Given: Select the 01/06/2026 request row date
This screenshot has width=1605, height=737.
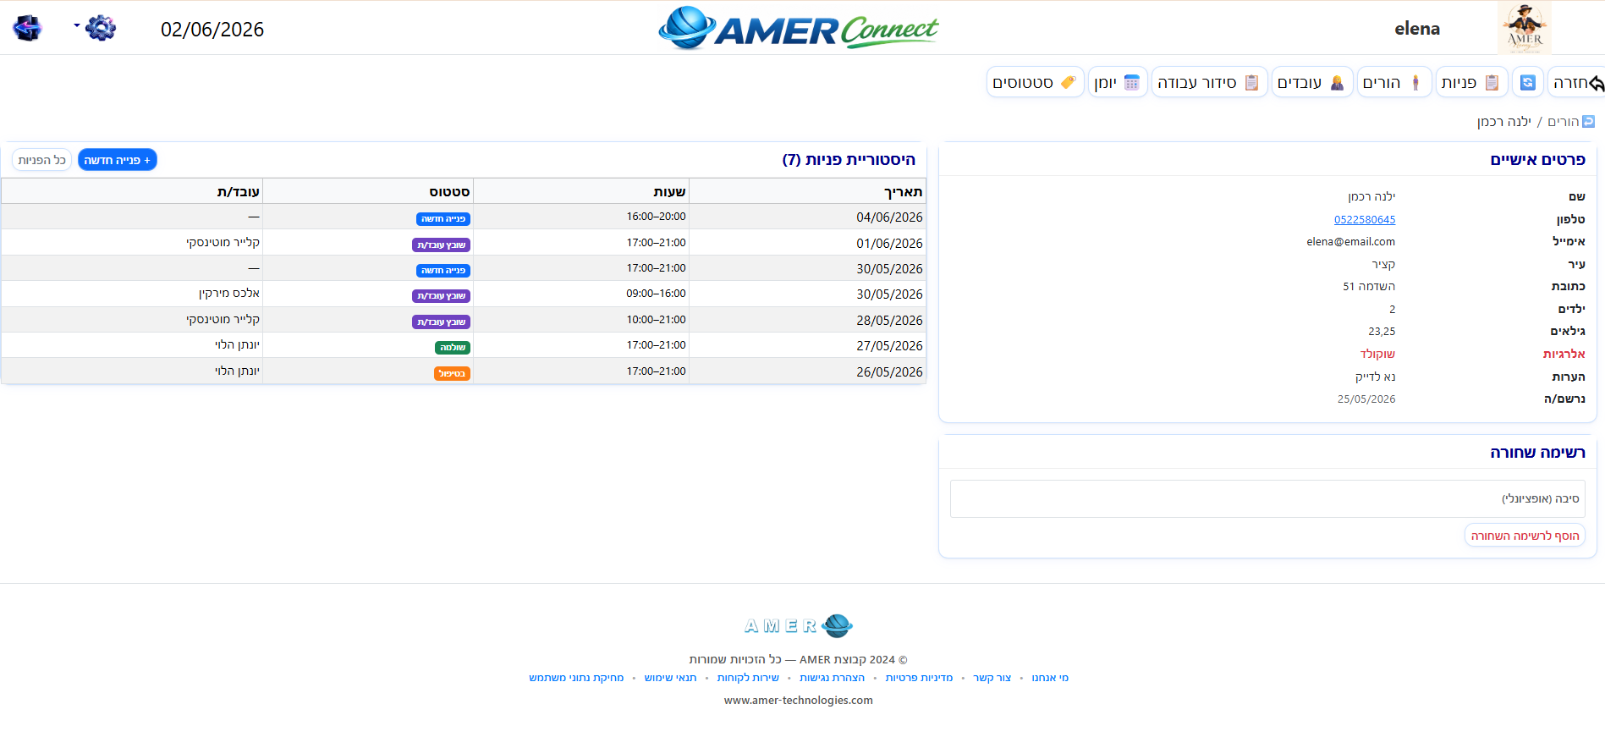Looking at the screenshot, I should (889, 244).
